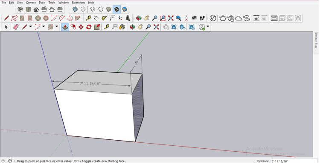
Task: Open the Arc tool dropdown arrow
Action: 44,26
